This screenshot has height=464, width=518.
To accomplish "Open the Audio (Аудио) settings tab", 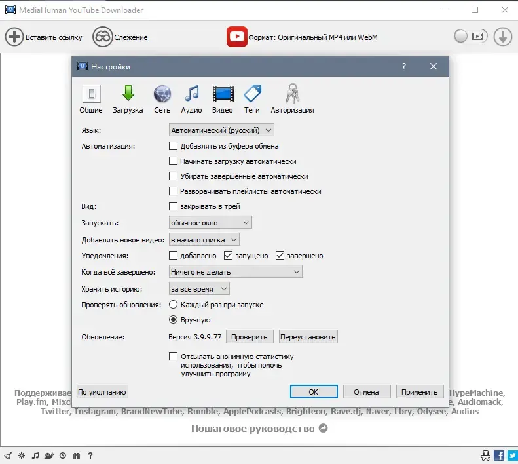I will point(192,99).
